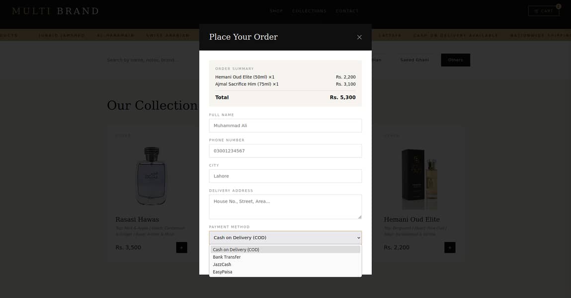Close the Place Your Order dialog

[x=359, y=37]
